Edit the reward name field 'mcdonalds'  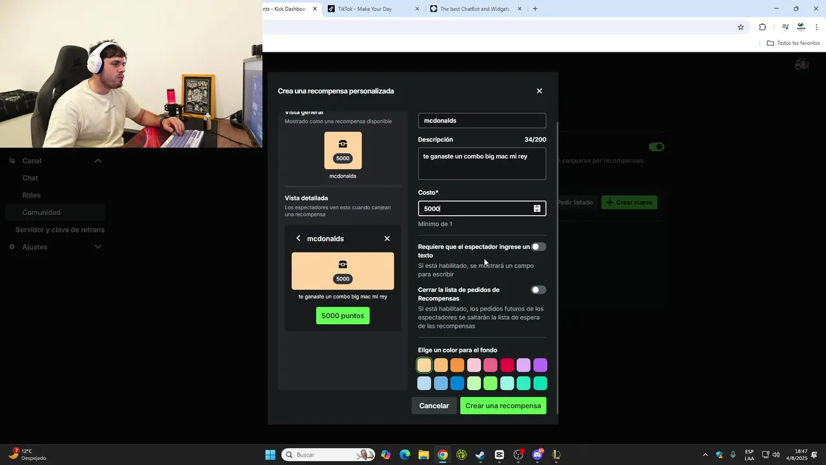pyautogui.click(x=482, y=121)
